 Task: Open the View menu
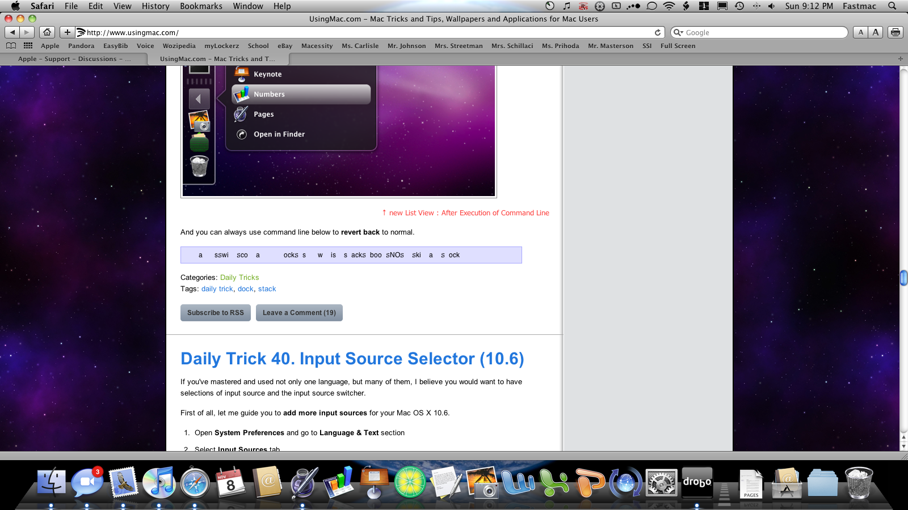122,6
